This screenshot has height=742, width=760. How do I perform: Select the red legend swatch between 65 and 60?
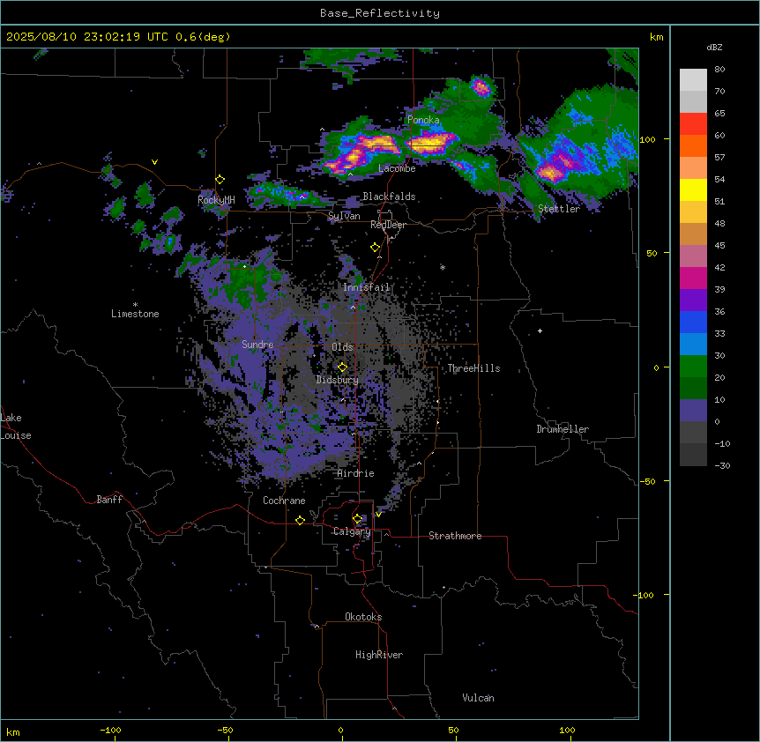[x=693, y=124]
